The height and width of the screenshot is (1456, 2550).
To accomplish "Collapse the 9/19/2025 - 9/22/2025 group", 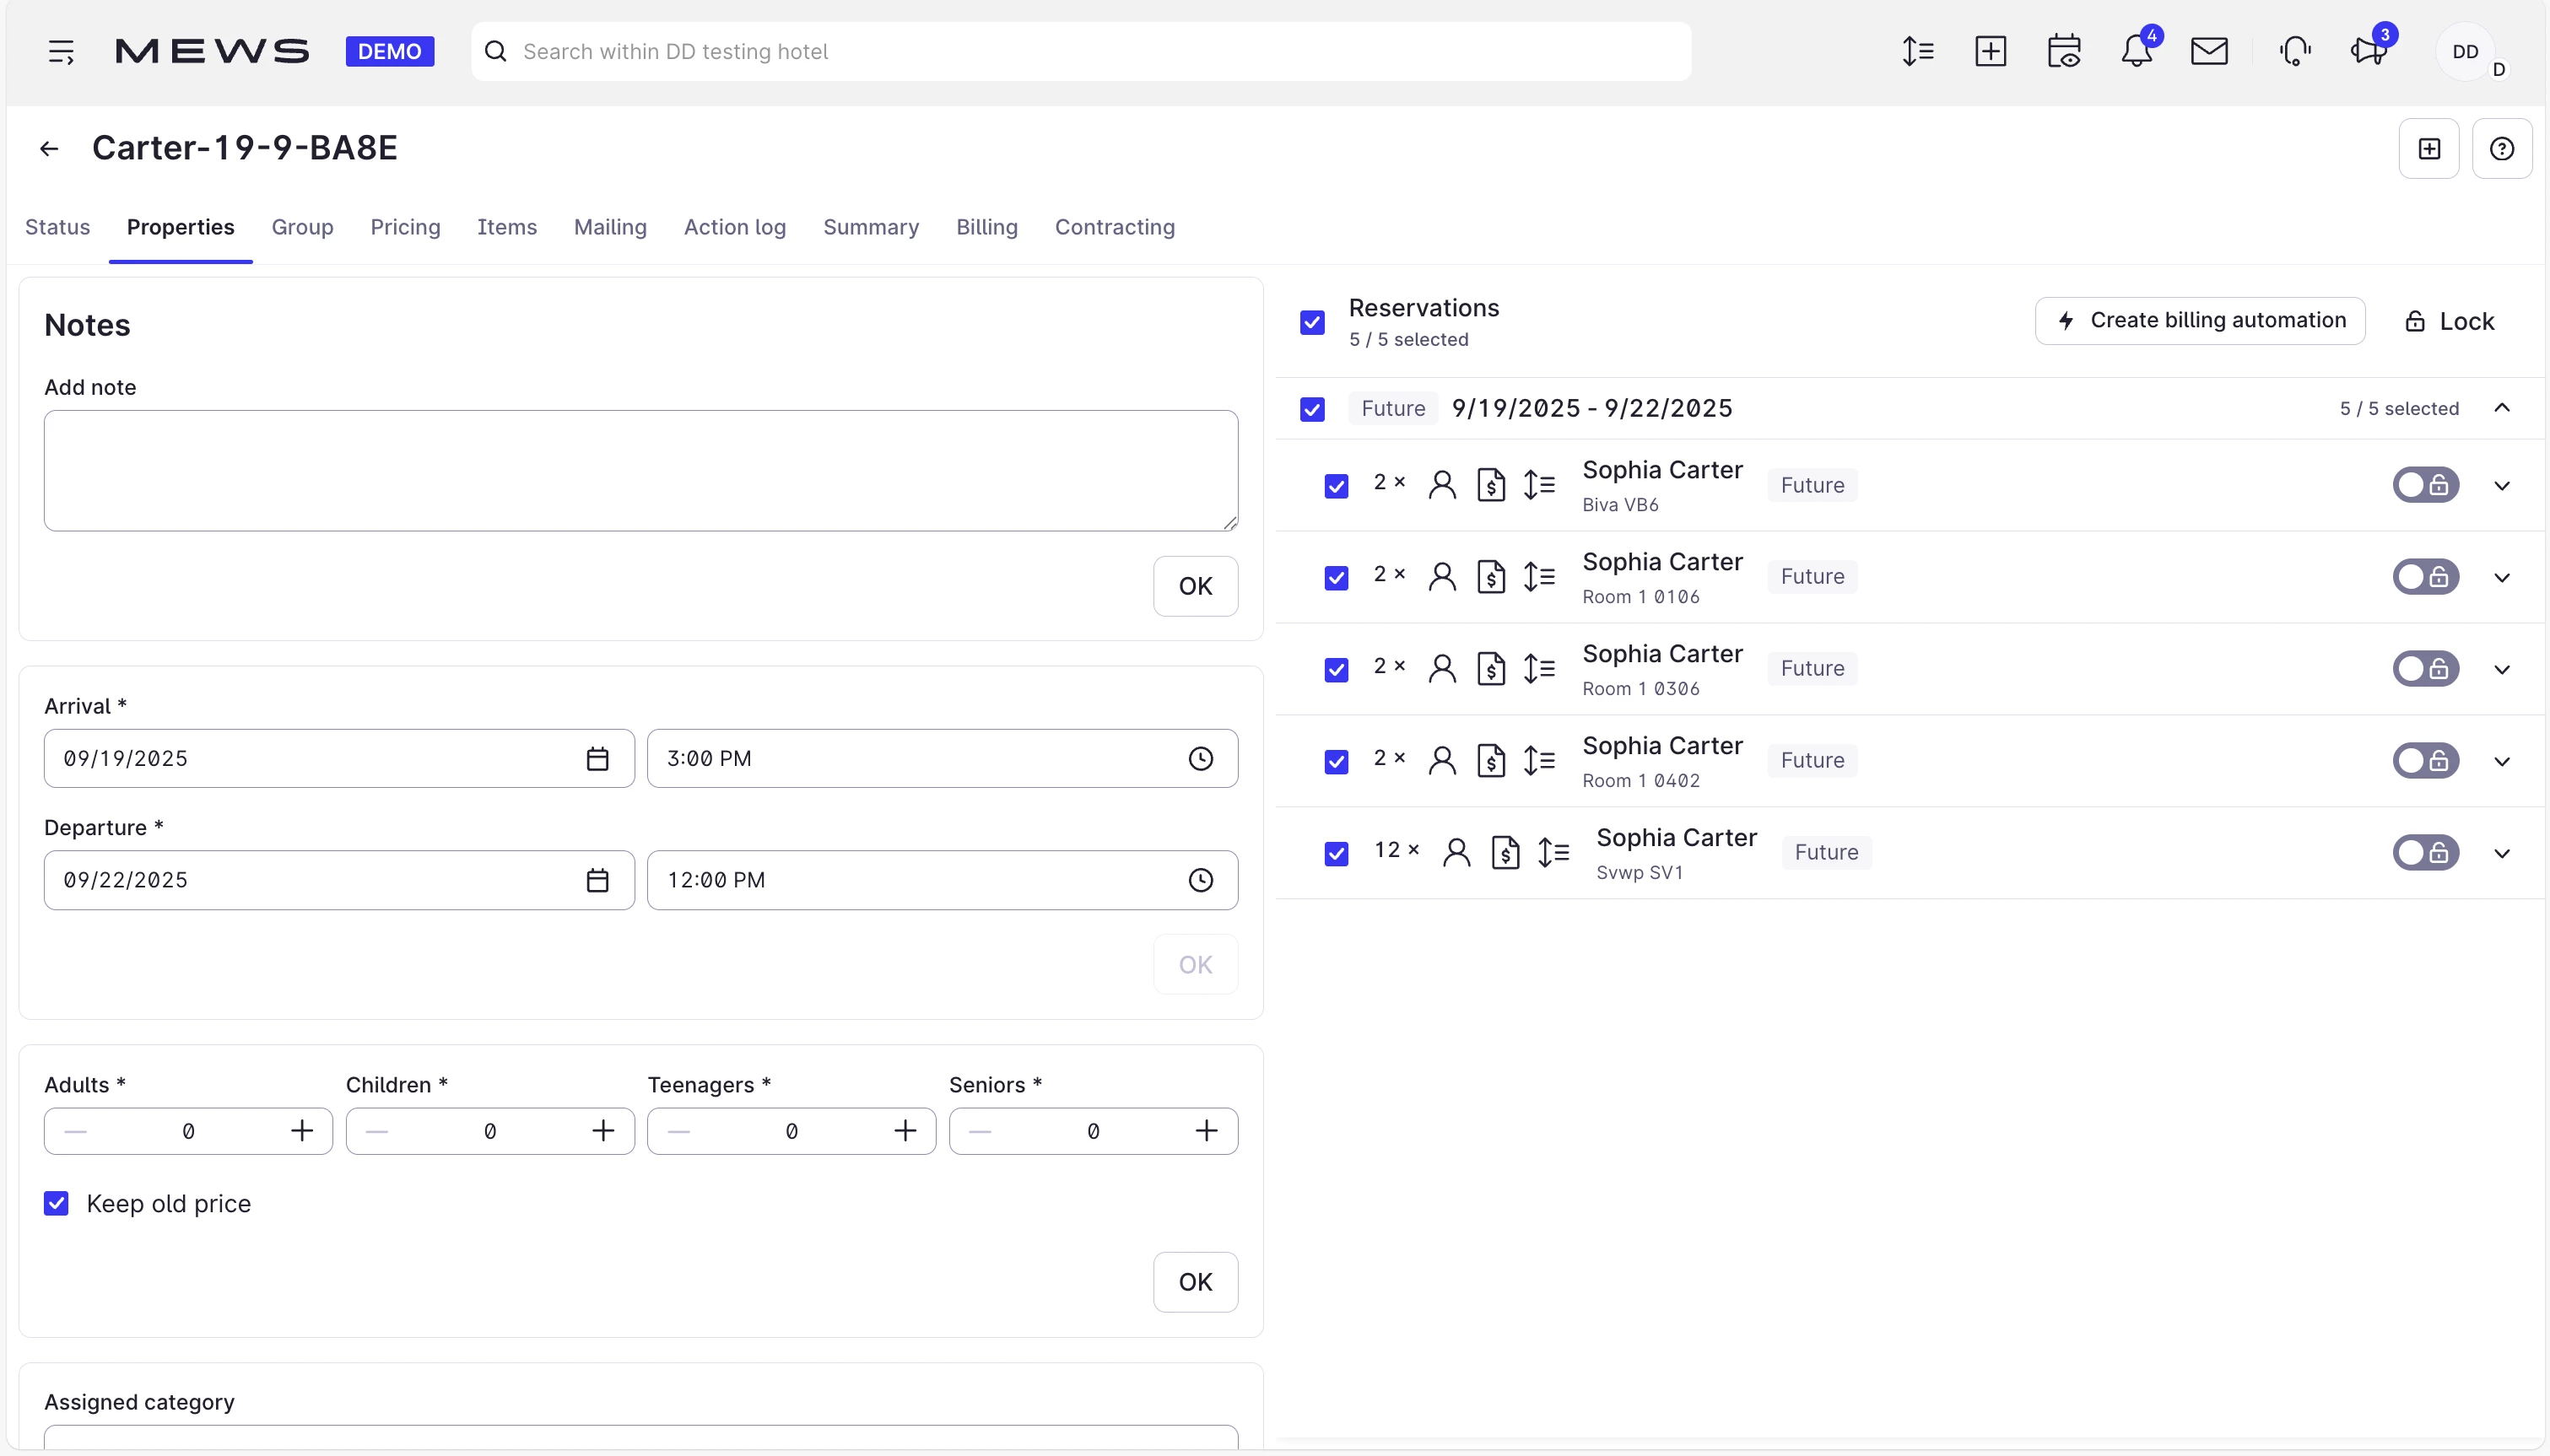I will tap(2501, 408).
